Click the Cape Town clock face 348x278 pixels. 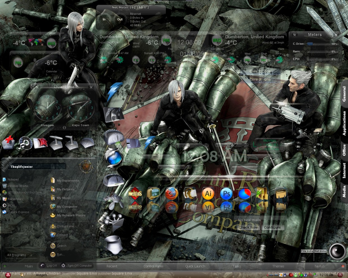click(80, 108)
